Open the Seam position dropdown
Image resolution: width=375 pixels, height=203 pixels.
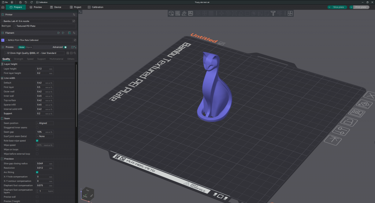(44, 123)
